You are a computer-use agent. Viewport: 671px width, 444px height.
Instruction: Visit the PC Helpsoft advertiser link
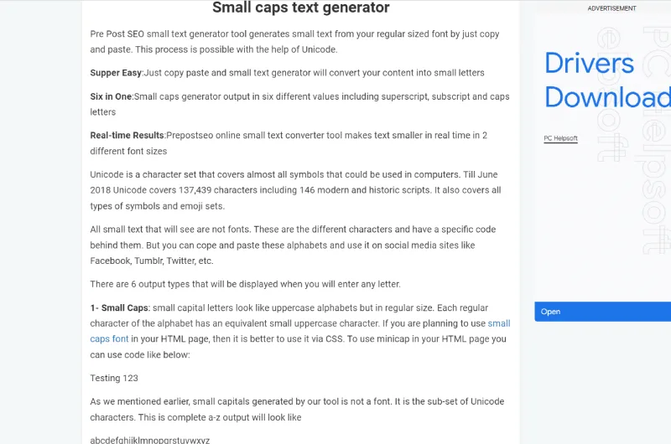tap(560, 137)
